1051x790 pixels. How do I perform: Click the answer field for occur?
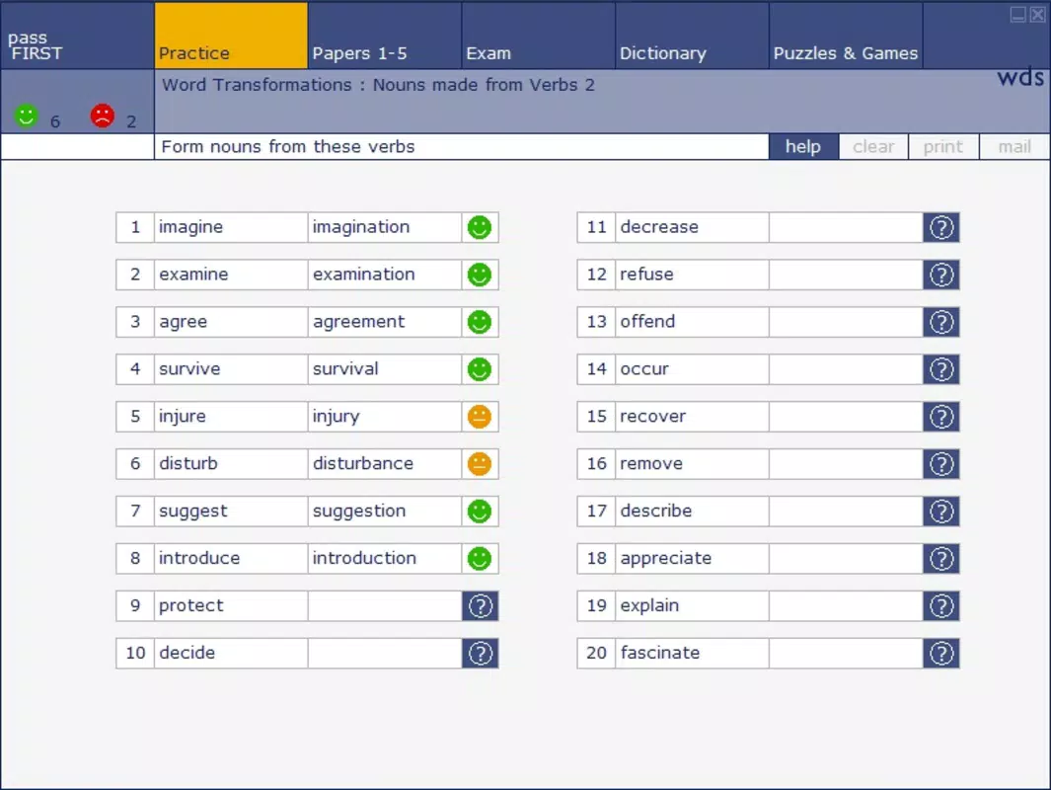(846, 369)
